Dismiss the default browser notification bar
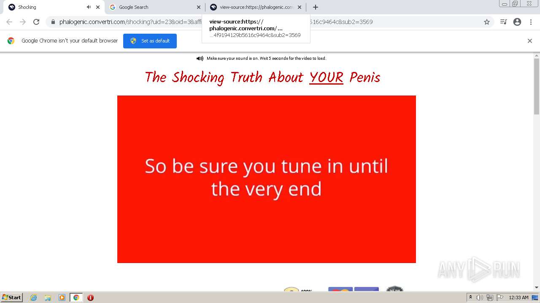Image resolution: width=540 pixels, height=303 pixels. (x=530, y=41)
